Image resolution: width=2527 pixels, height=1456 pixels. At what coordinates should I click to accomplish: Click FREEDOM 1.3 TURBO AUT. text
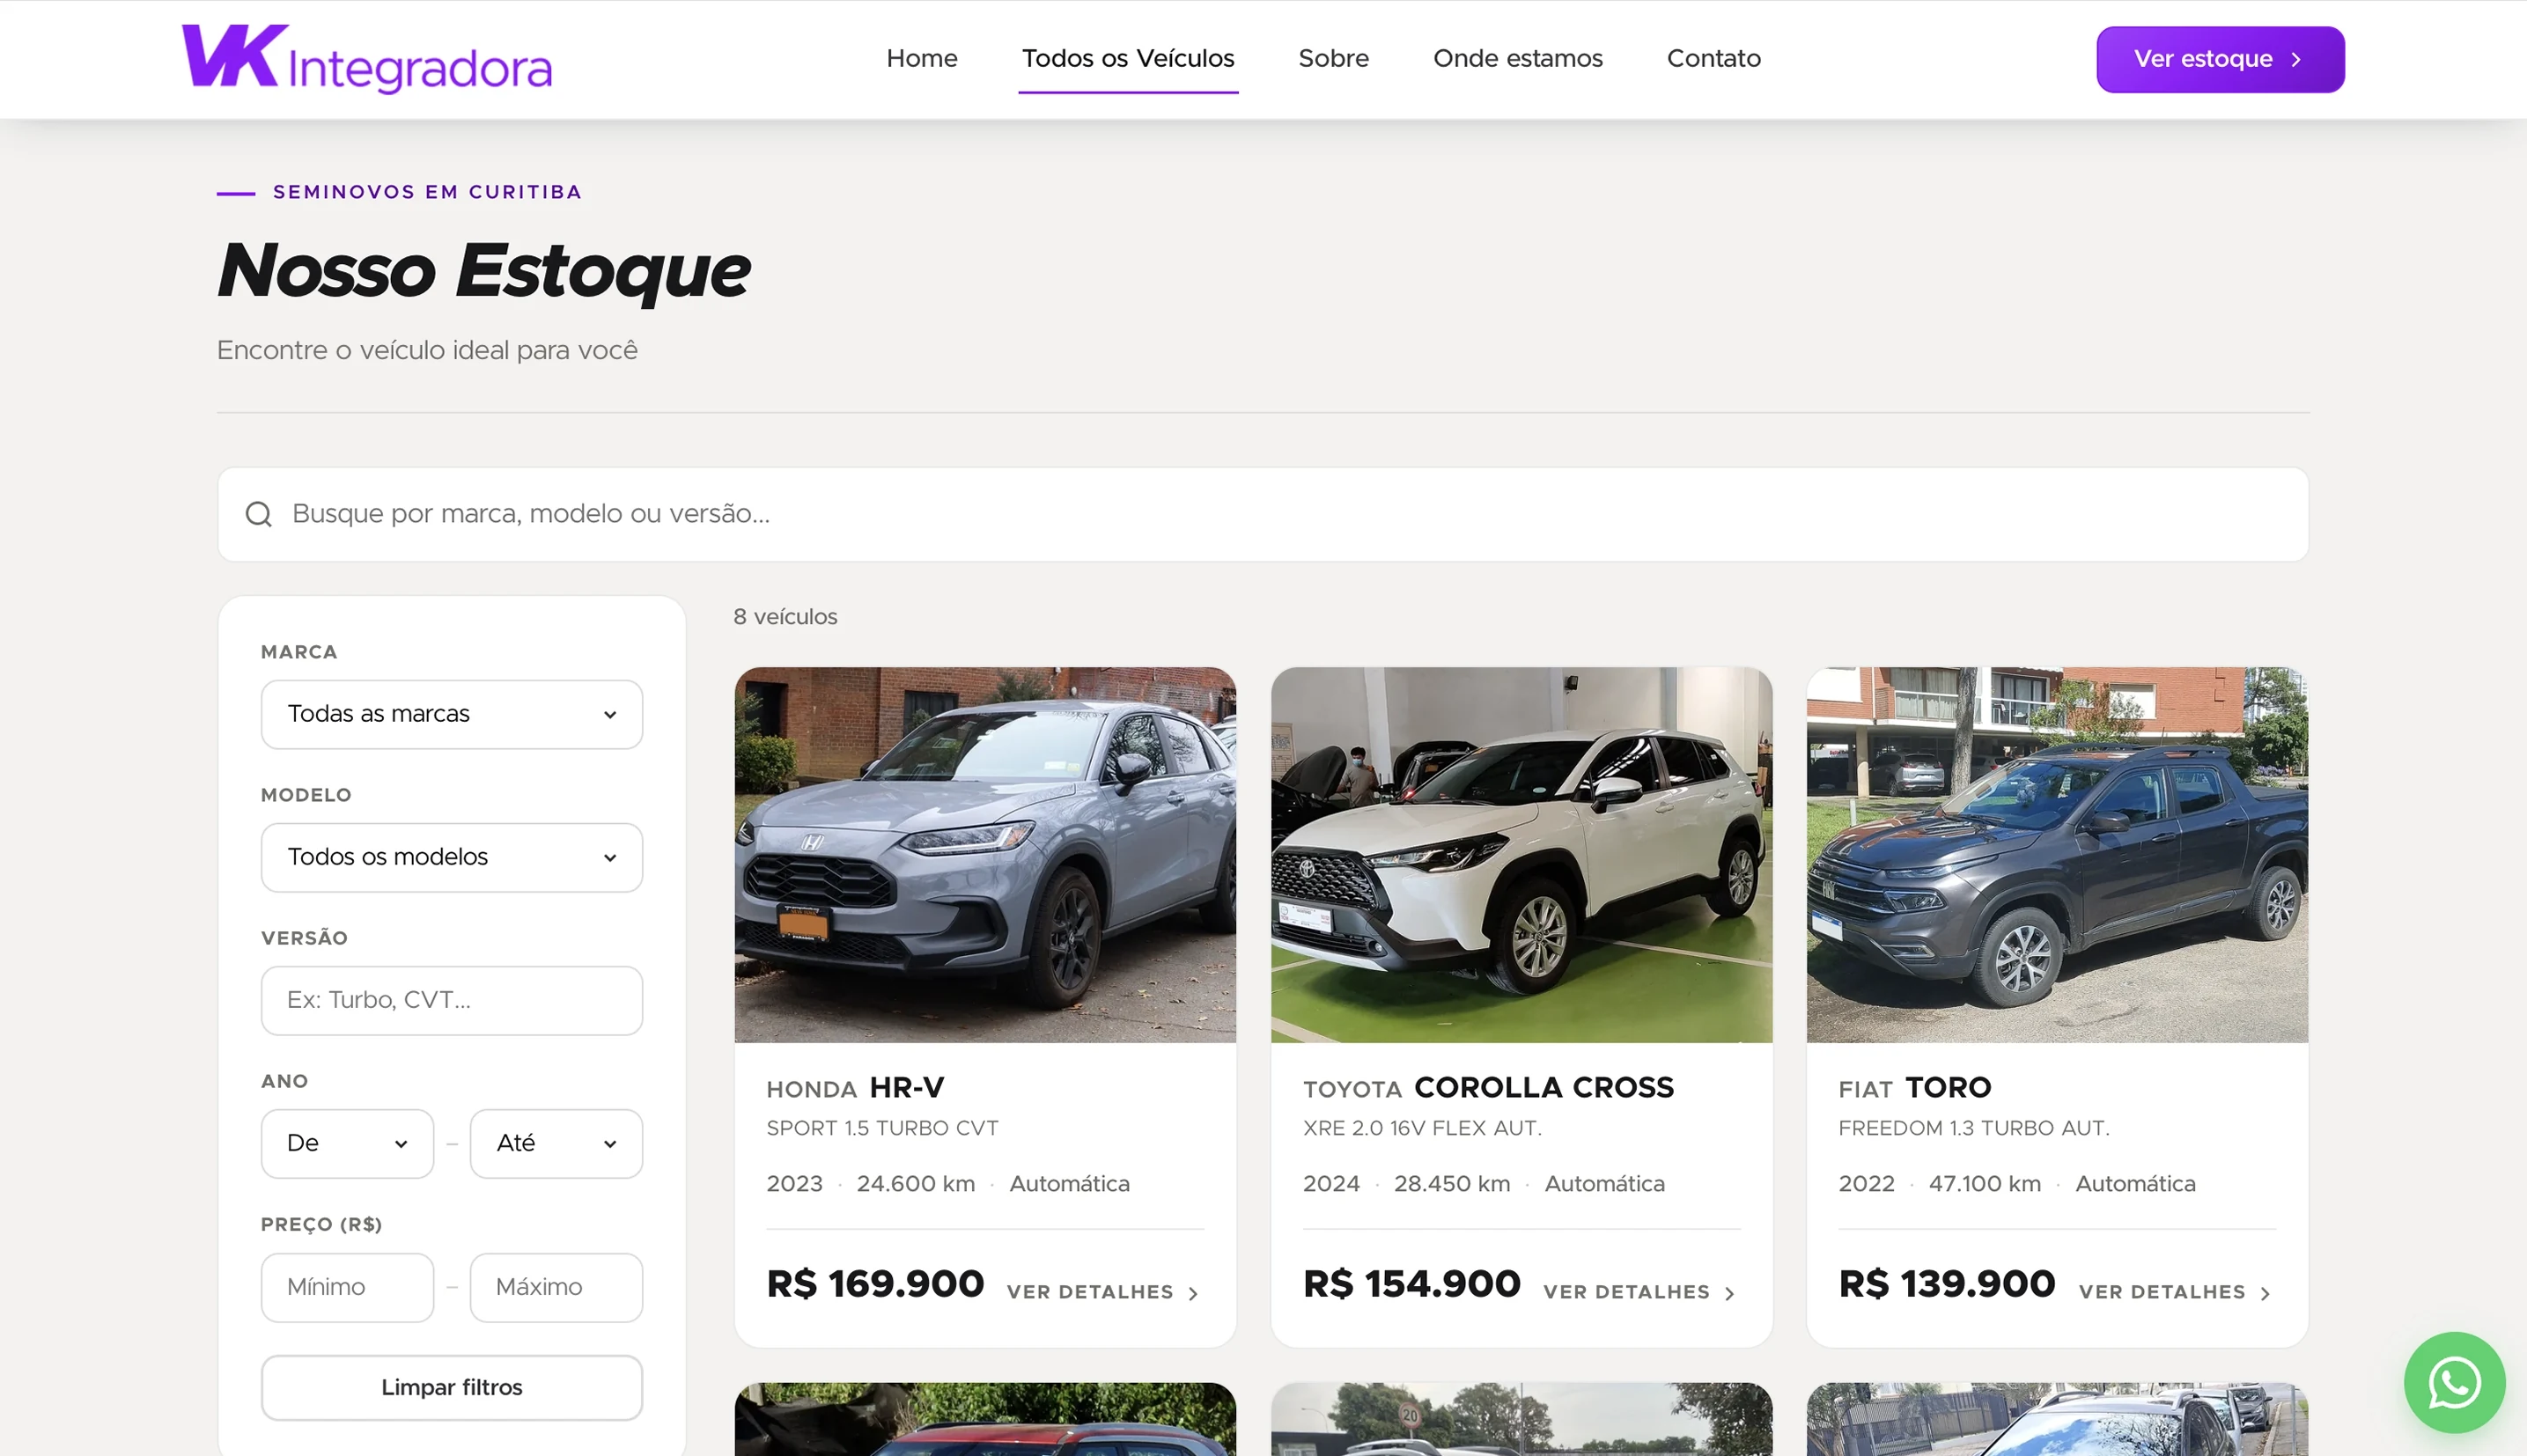(x=1974, y=1128)
